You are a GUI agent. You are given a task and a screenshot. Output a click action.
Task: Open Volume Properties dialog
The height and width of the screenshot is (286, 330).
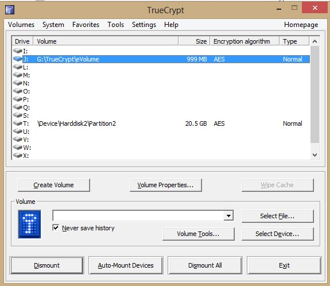pyautogui.click(x=166, y=185)
